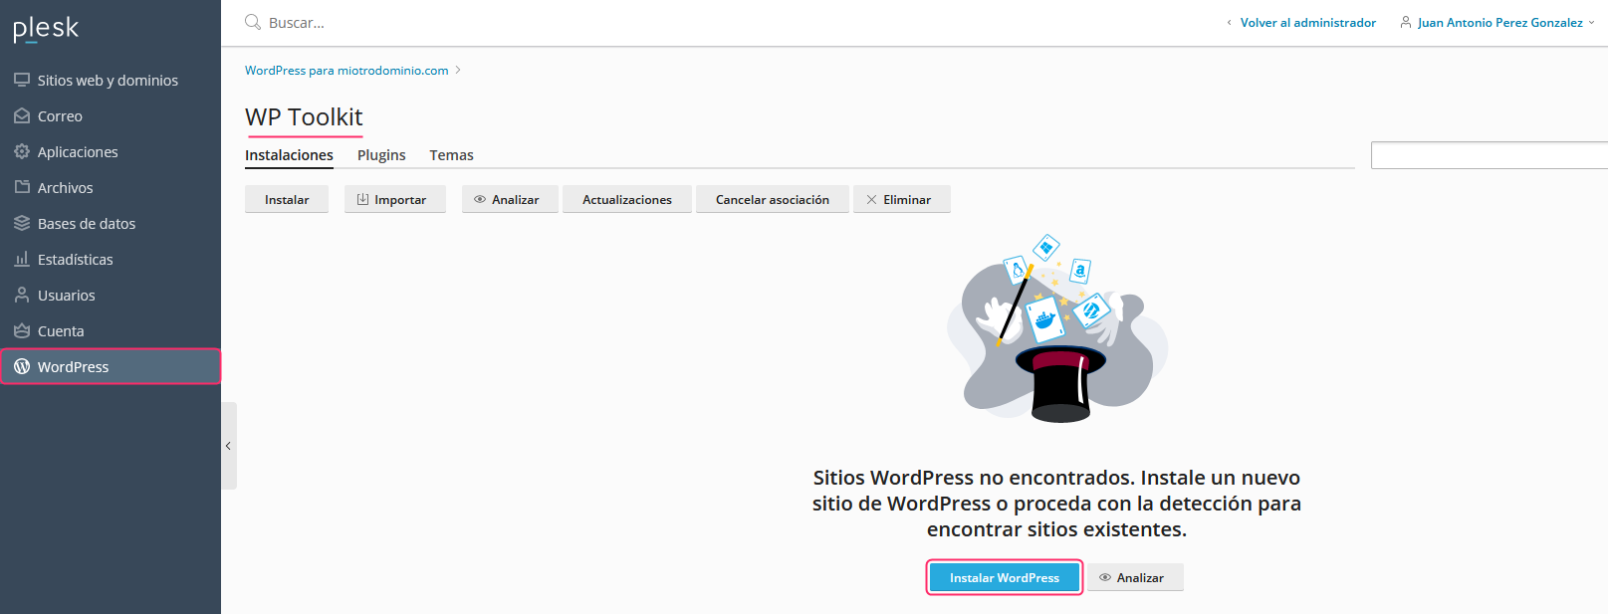
Task: Switch to the Plugins tab
Action: click(381, 155)
